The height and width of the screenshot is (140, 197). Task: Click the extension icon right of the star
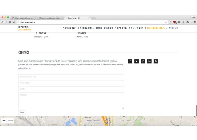170,22
